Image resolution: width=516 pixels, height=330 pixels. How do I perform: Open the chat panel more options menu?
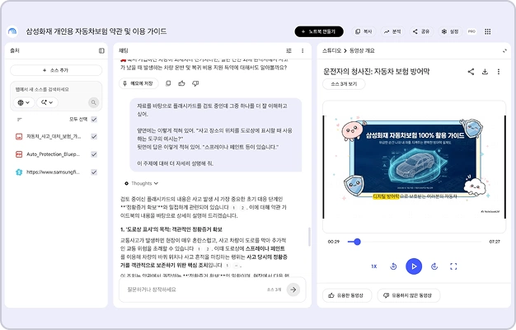tap(303, 50)
